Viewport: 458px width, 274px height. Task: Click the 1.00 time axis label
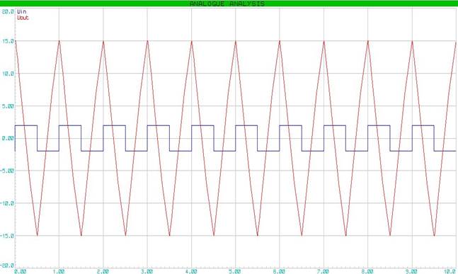[59, 271]
